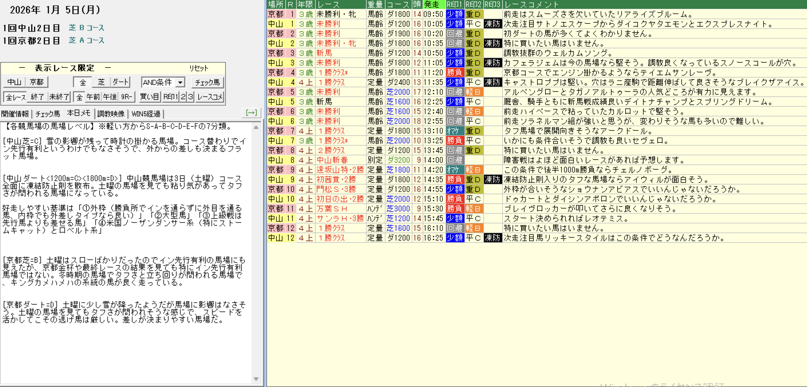Click the 重D badge on 京都 10R 門松S
807x387 pixels.
pos(473,189)
